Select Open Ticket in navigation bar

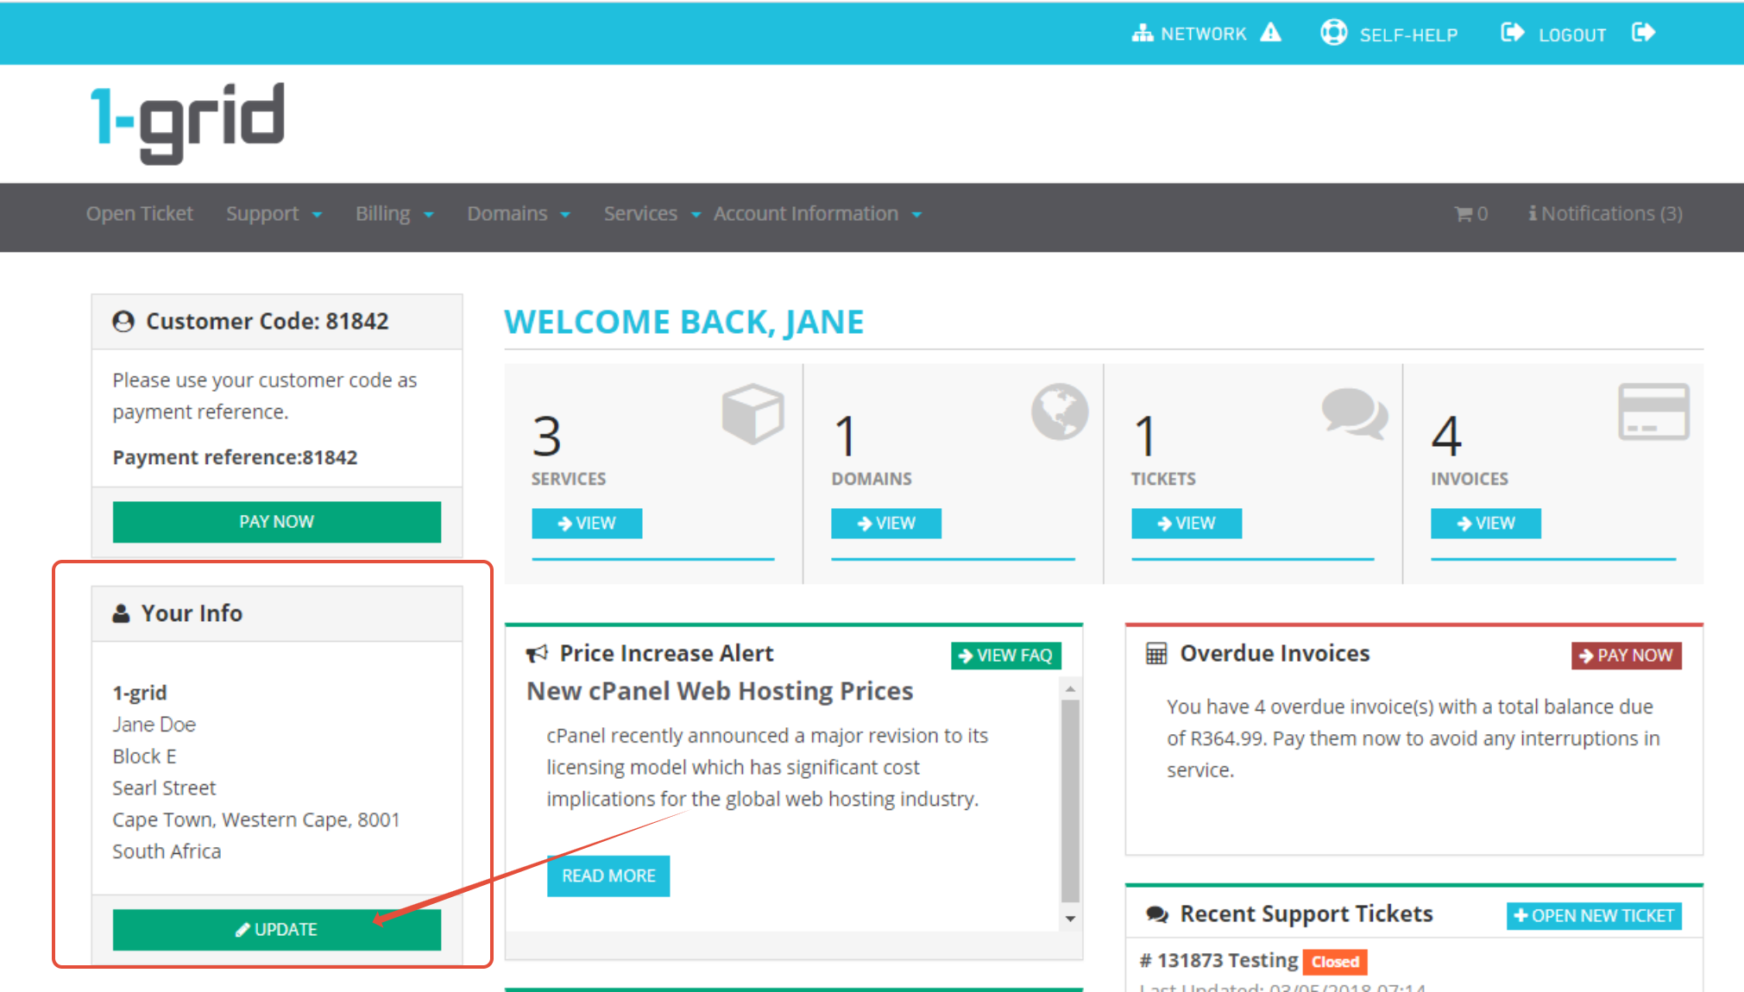pos(139,214)
